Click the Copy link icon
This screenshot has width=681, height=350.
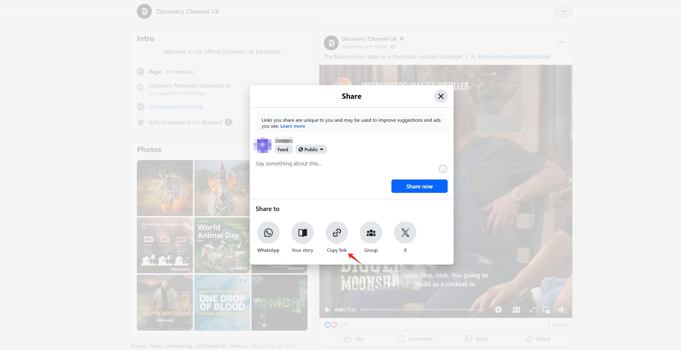(337, 232)
